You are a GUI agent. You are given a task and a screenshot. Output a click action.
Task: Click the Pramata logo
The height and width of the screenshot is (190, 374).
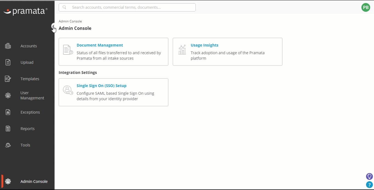[25, 11]
